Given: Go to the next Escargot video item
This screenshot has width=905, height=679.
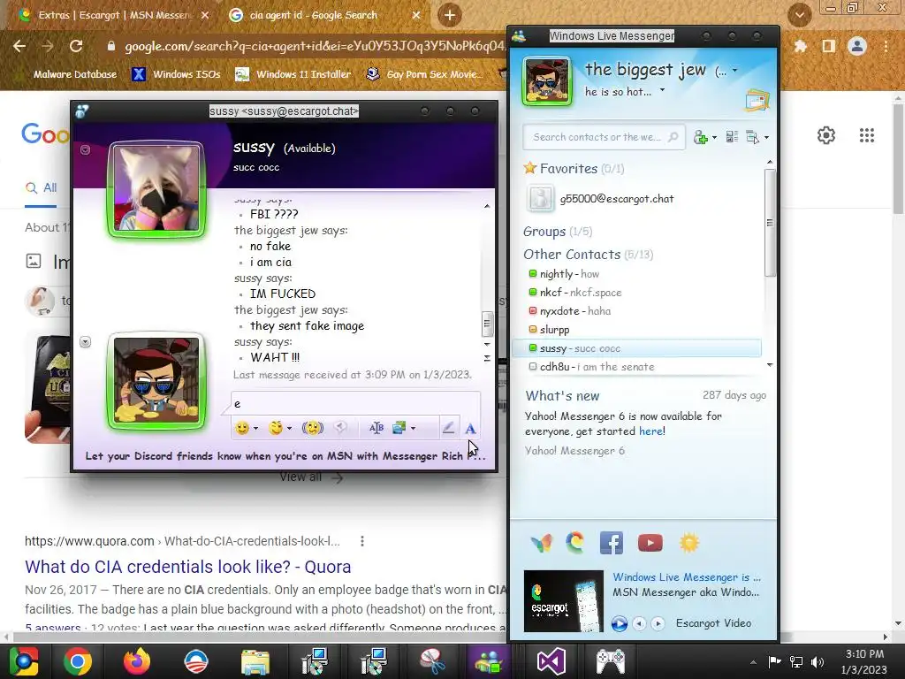Looking at the screenshot, I should point(658,623).
